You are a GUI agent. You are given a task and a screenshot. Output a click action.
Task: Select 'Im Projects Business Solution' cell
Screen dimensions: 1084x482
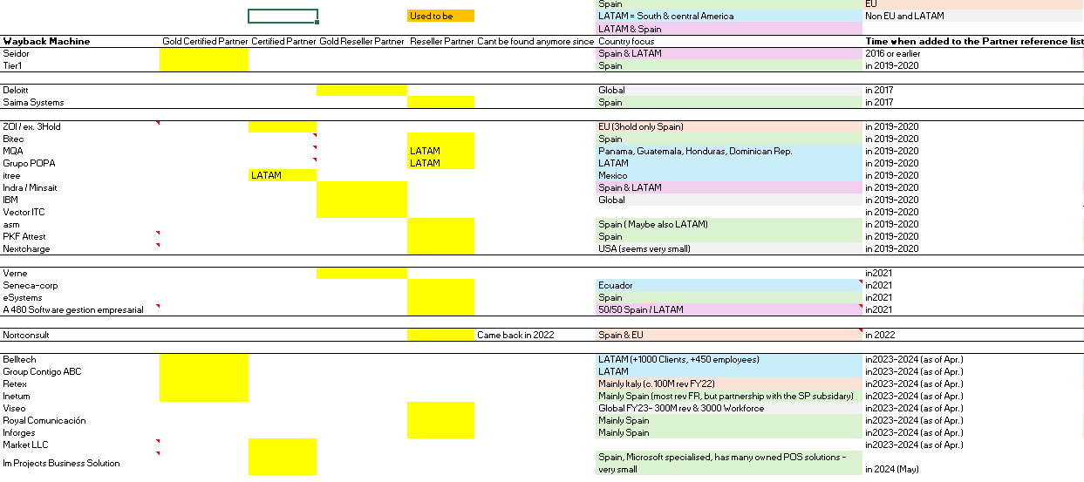pos(80,463)
